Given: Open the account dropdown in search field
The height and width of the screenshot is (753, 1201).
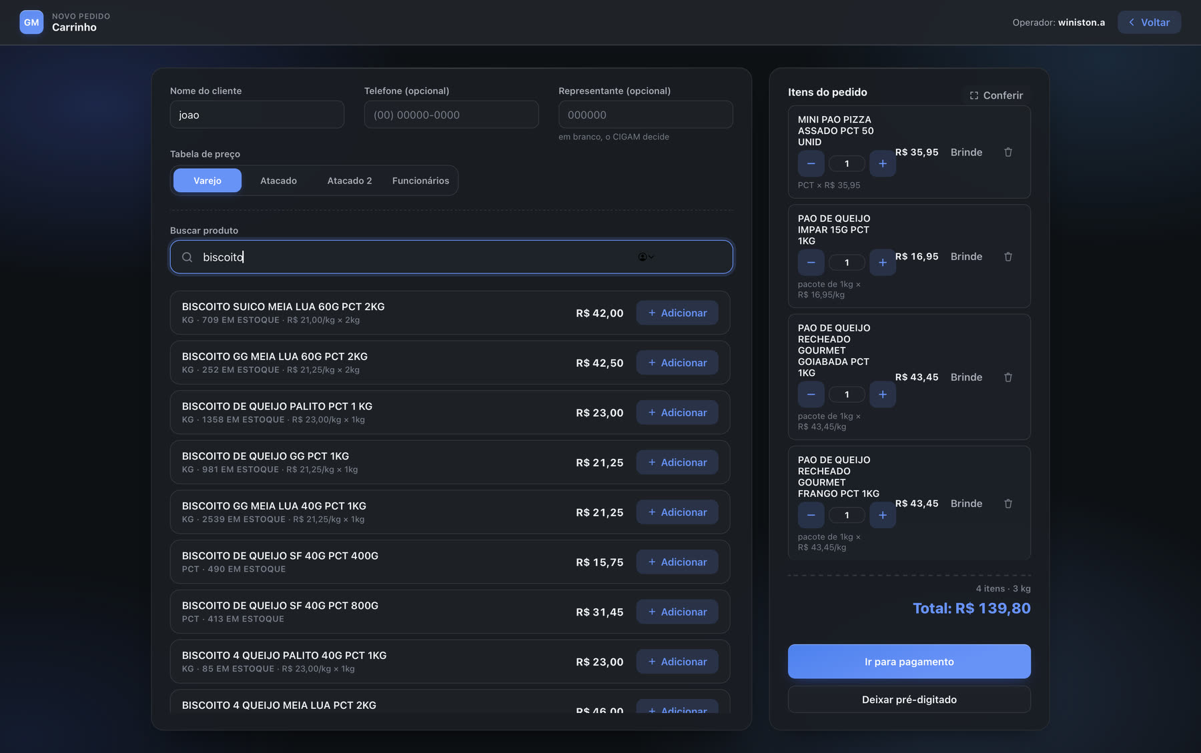Looking at the screenshot, I should pos(646,257).
